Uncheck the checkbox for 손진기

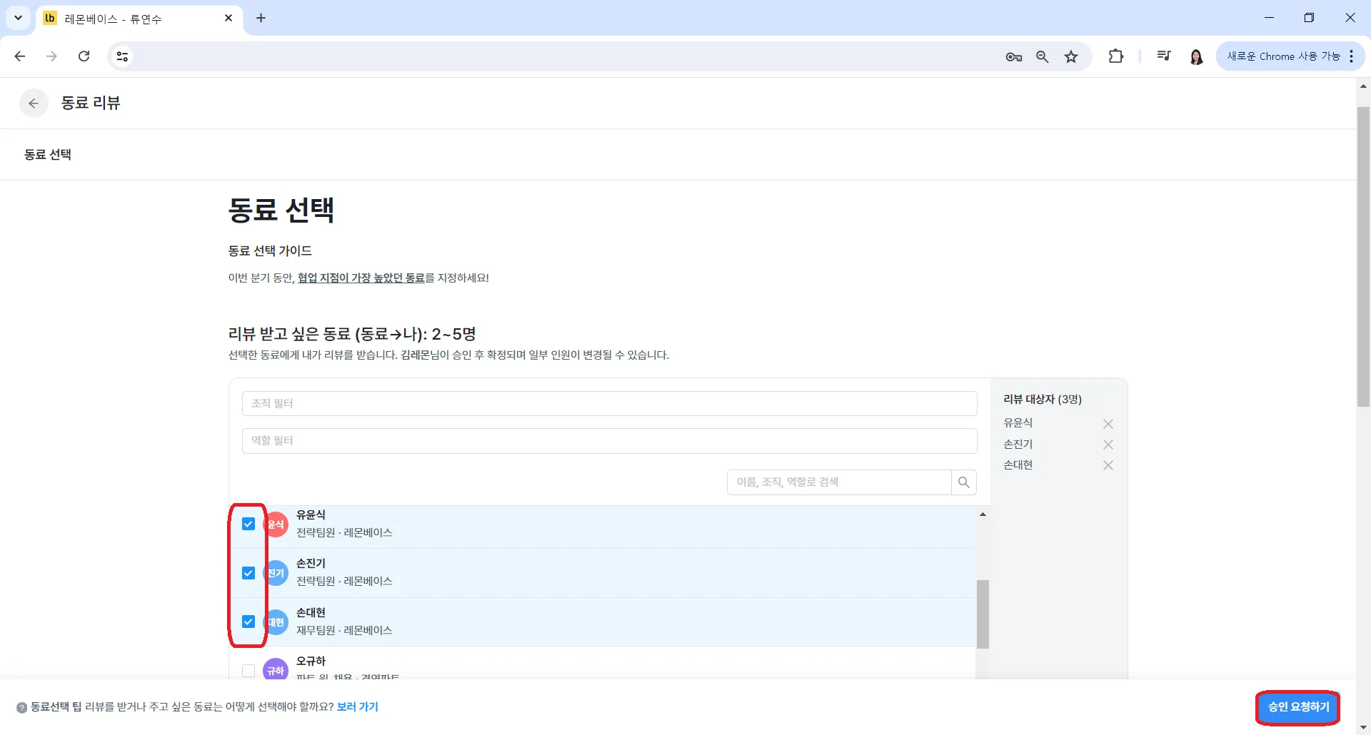click(248, 573)
